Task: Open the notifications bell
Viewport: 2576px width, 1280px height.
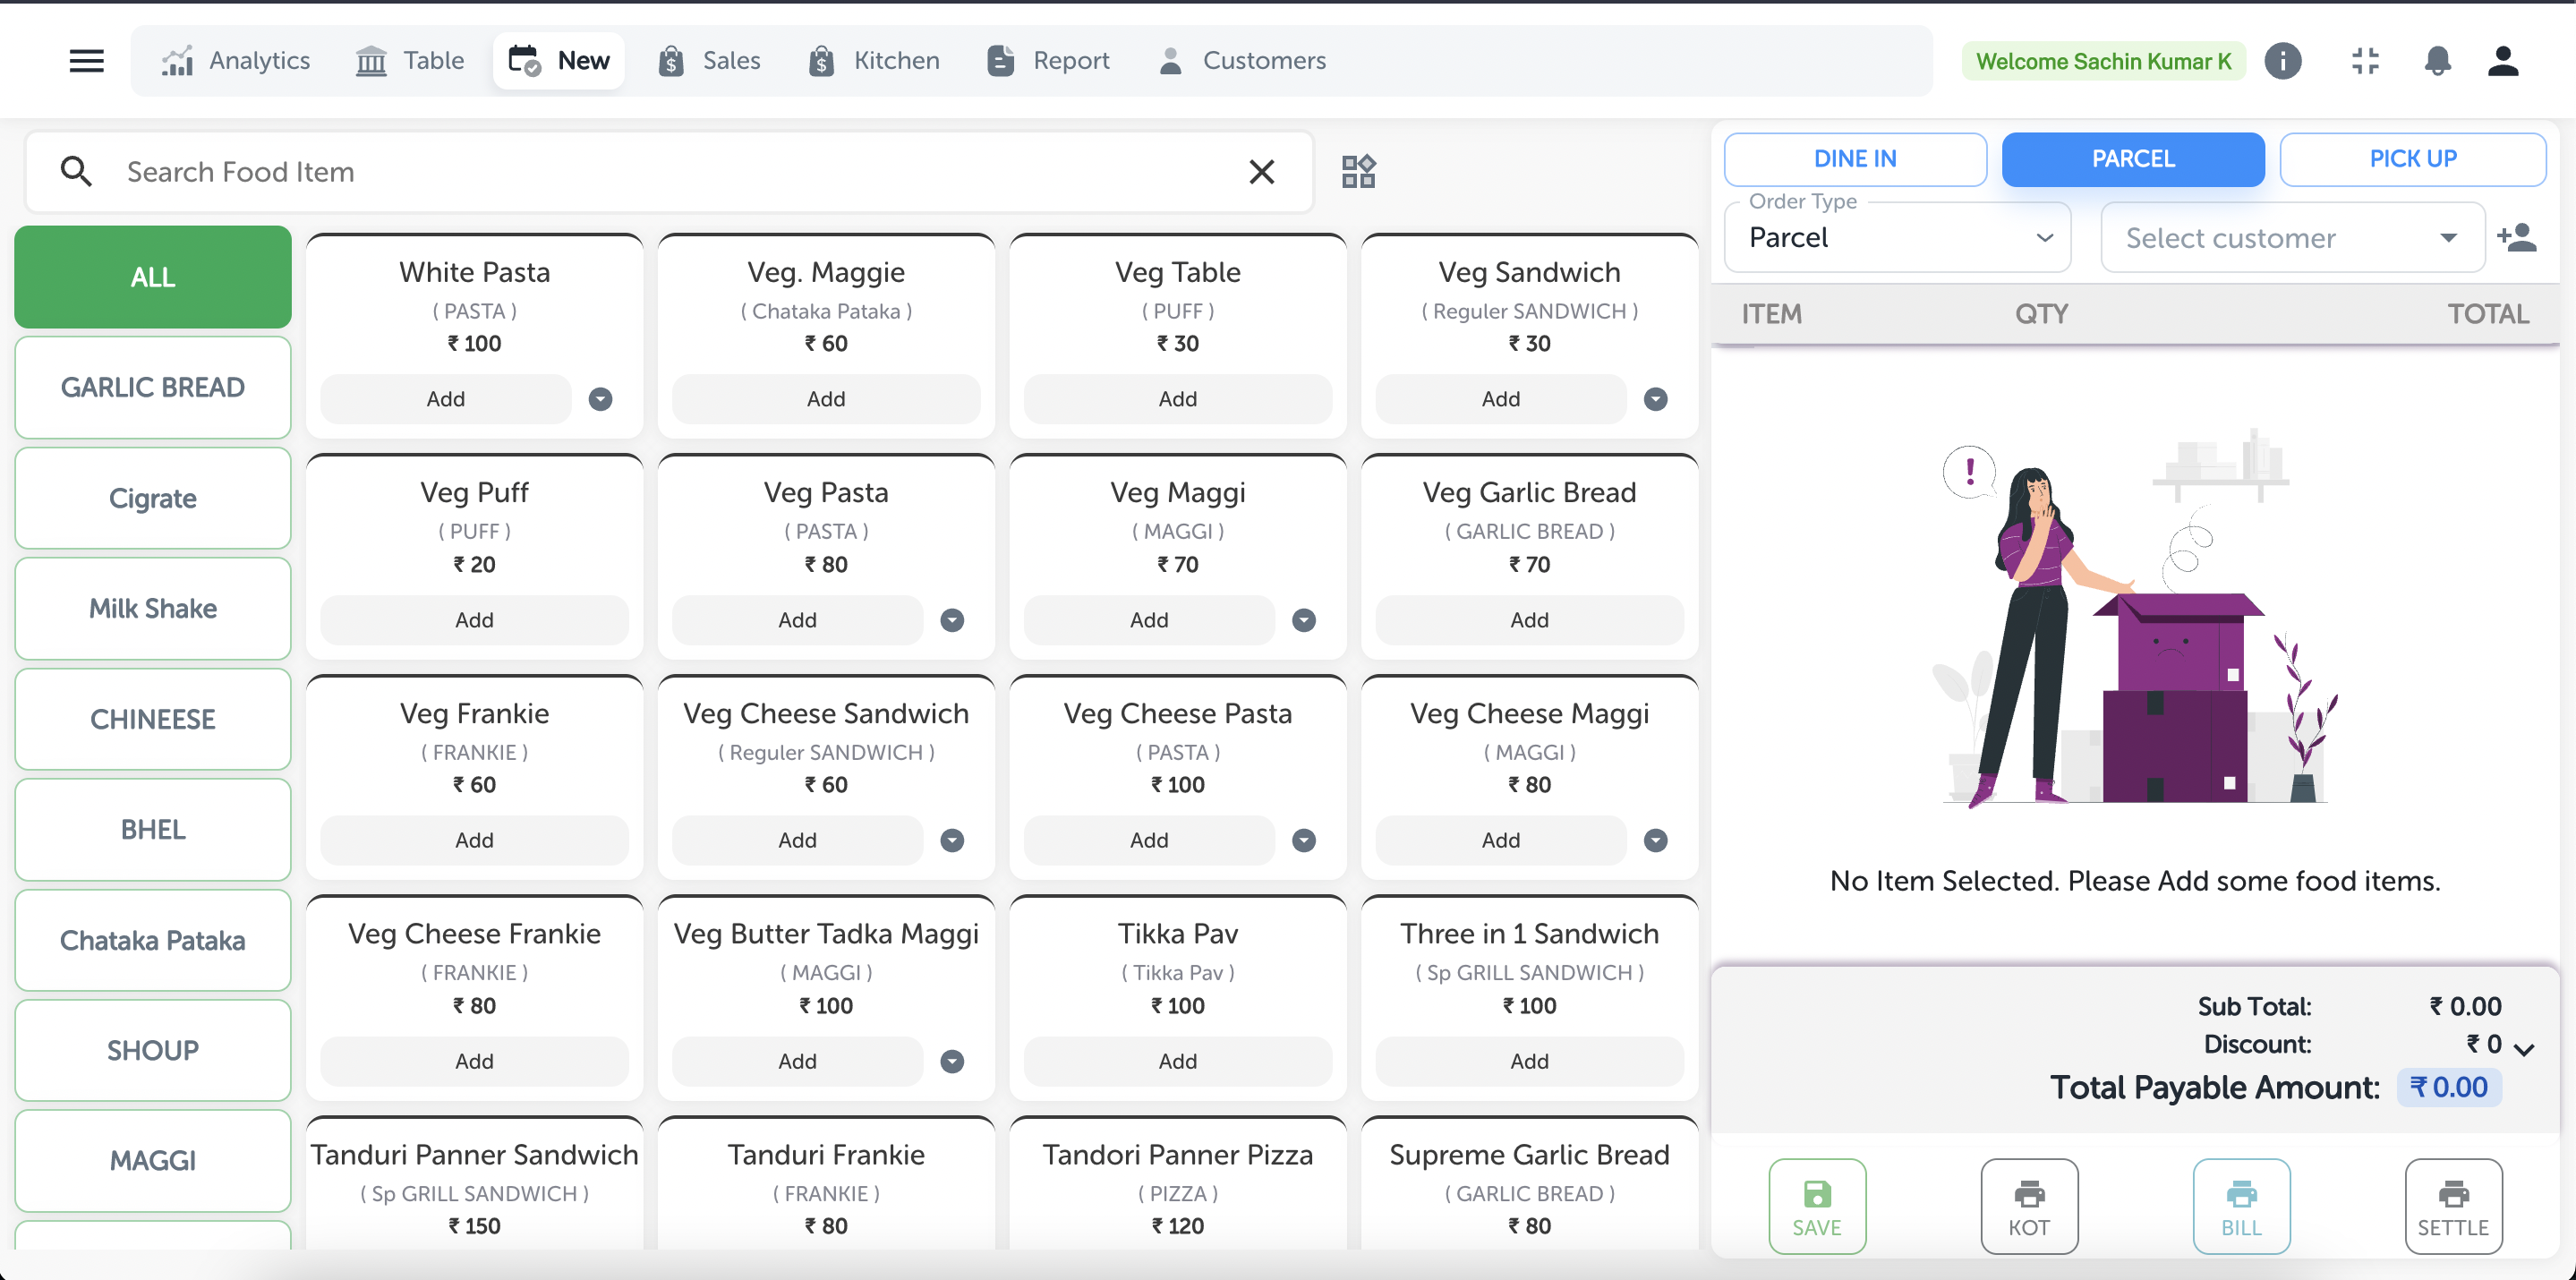Action: point(2437,61)
